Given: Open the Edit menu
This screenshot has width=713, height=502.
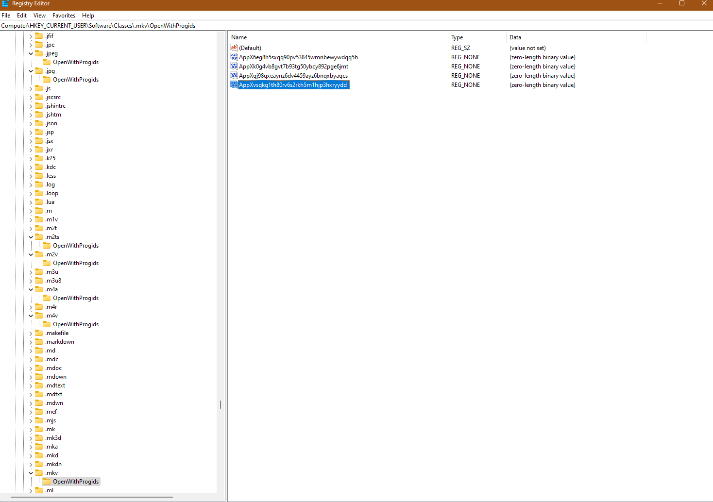Looking at the screenshot, I should click(22, 16).
